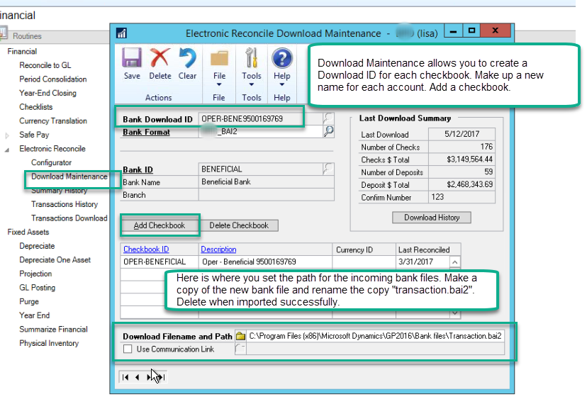Click the Confirm Number 123 field
This screenshot has height=404, width=587.
coord(462,197)
